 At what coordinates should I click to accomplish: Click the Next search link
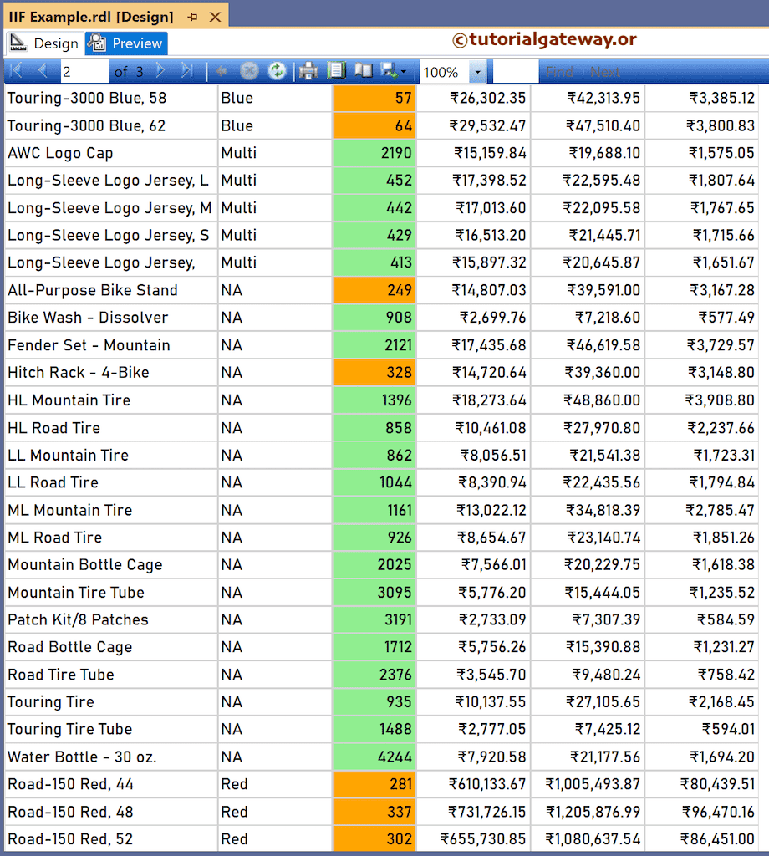pyautogui.click(x=604, y=70)
